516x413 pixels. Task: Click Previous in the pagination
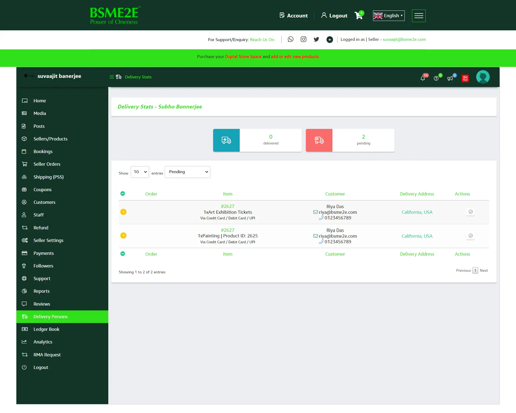(463, 270)
